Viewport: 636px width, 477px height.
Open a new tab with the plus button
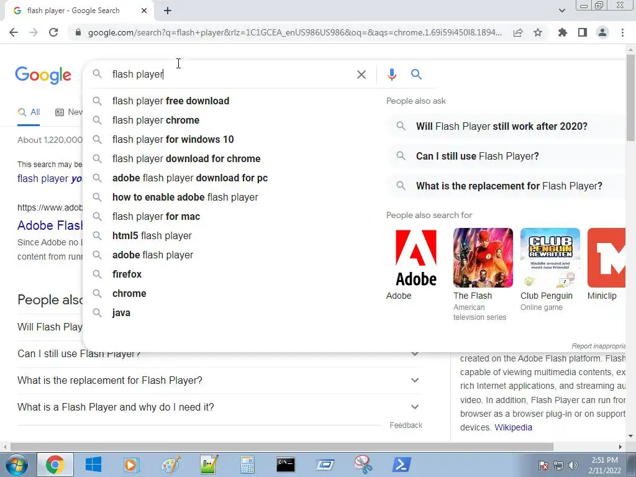[x=168, y=11]
